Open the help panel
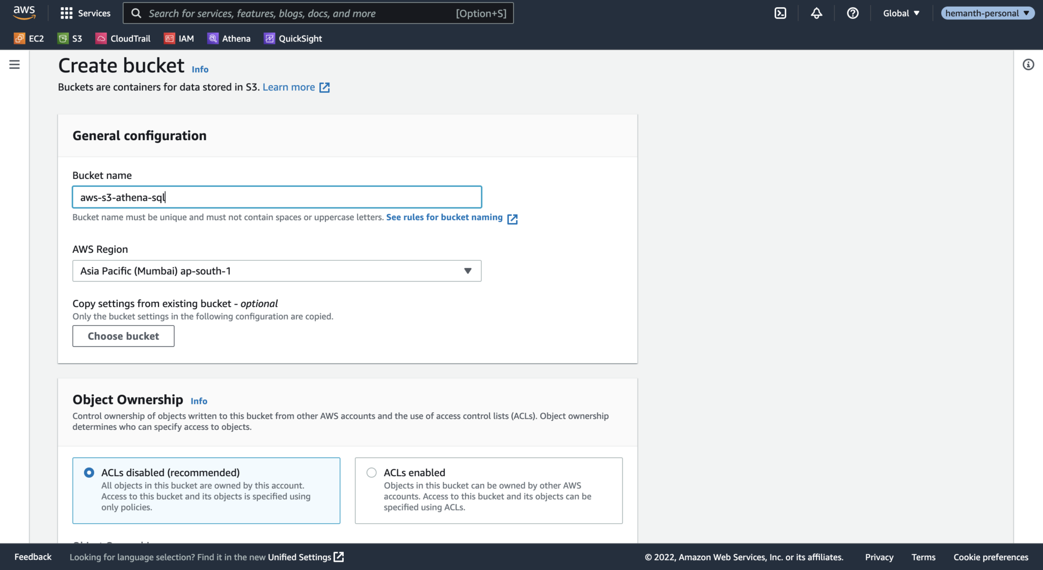The image size is (1043, 570). coord(853,13)
